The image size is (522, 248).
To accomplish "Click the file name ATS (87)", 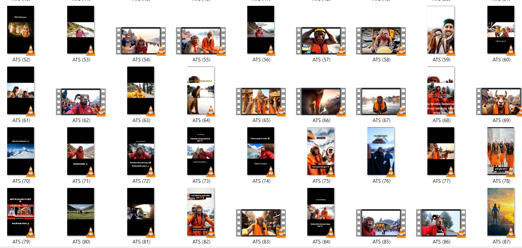I will 501,242.
